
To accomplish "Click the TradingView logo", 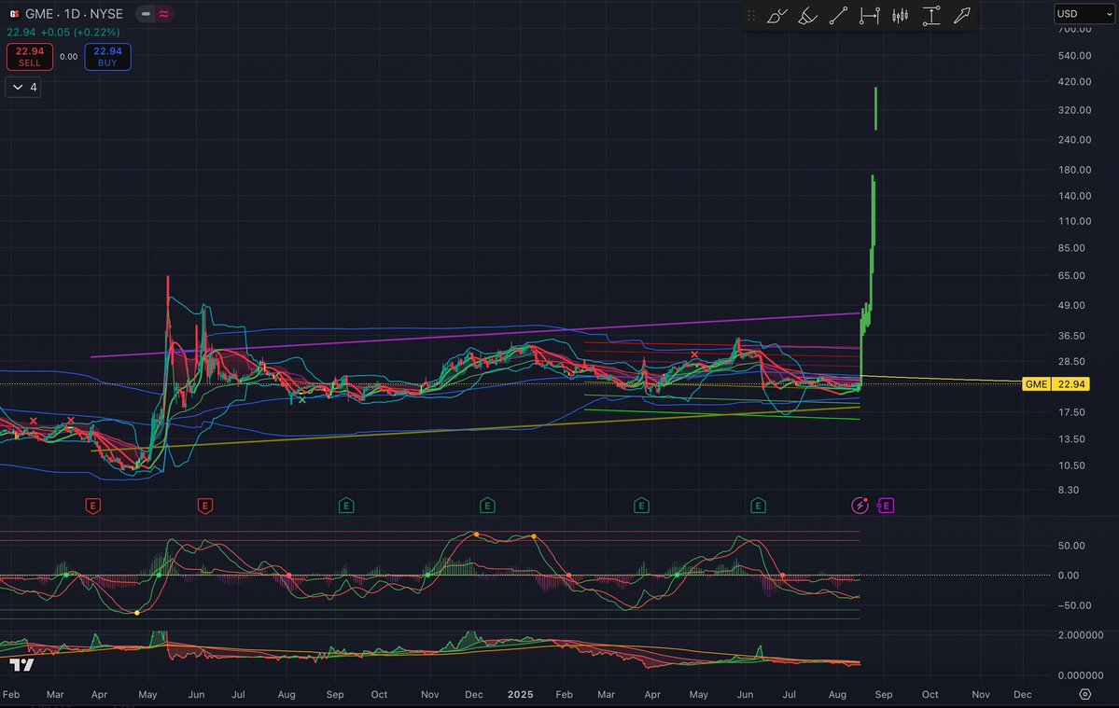I will pyautogui.click(x=21, y=665).
